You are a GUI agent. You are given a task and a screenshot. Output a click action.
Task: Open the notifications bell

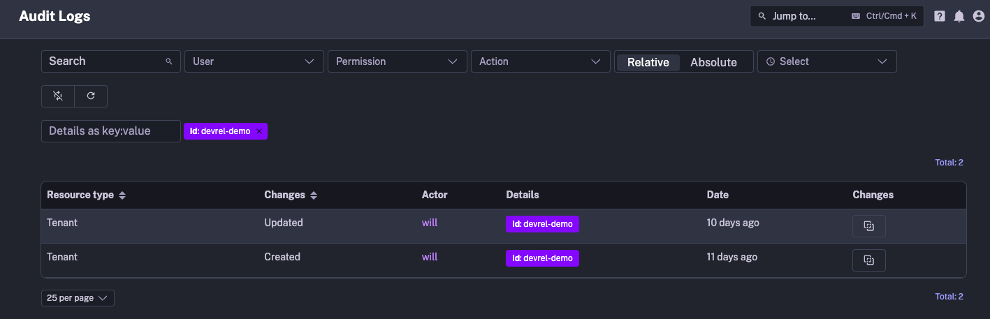click(x=959, y=16)
